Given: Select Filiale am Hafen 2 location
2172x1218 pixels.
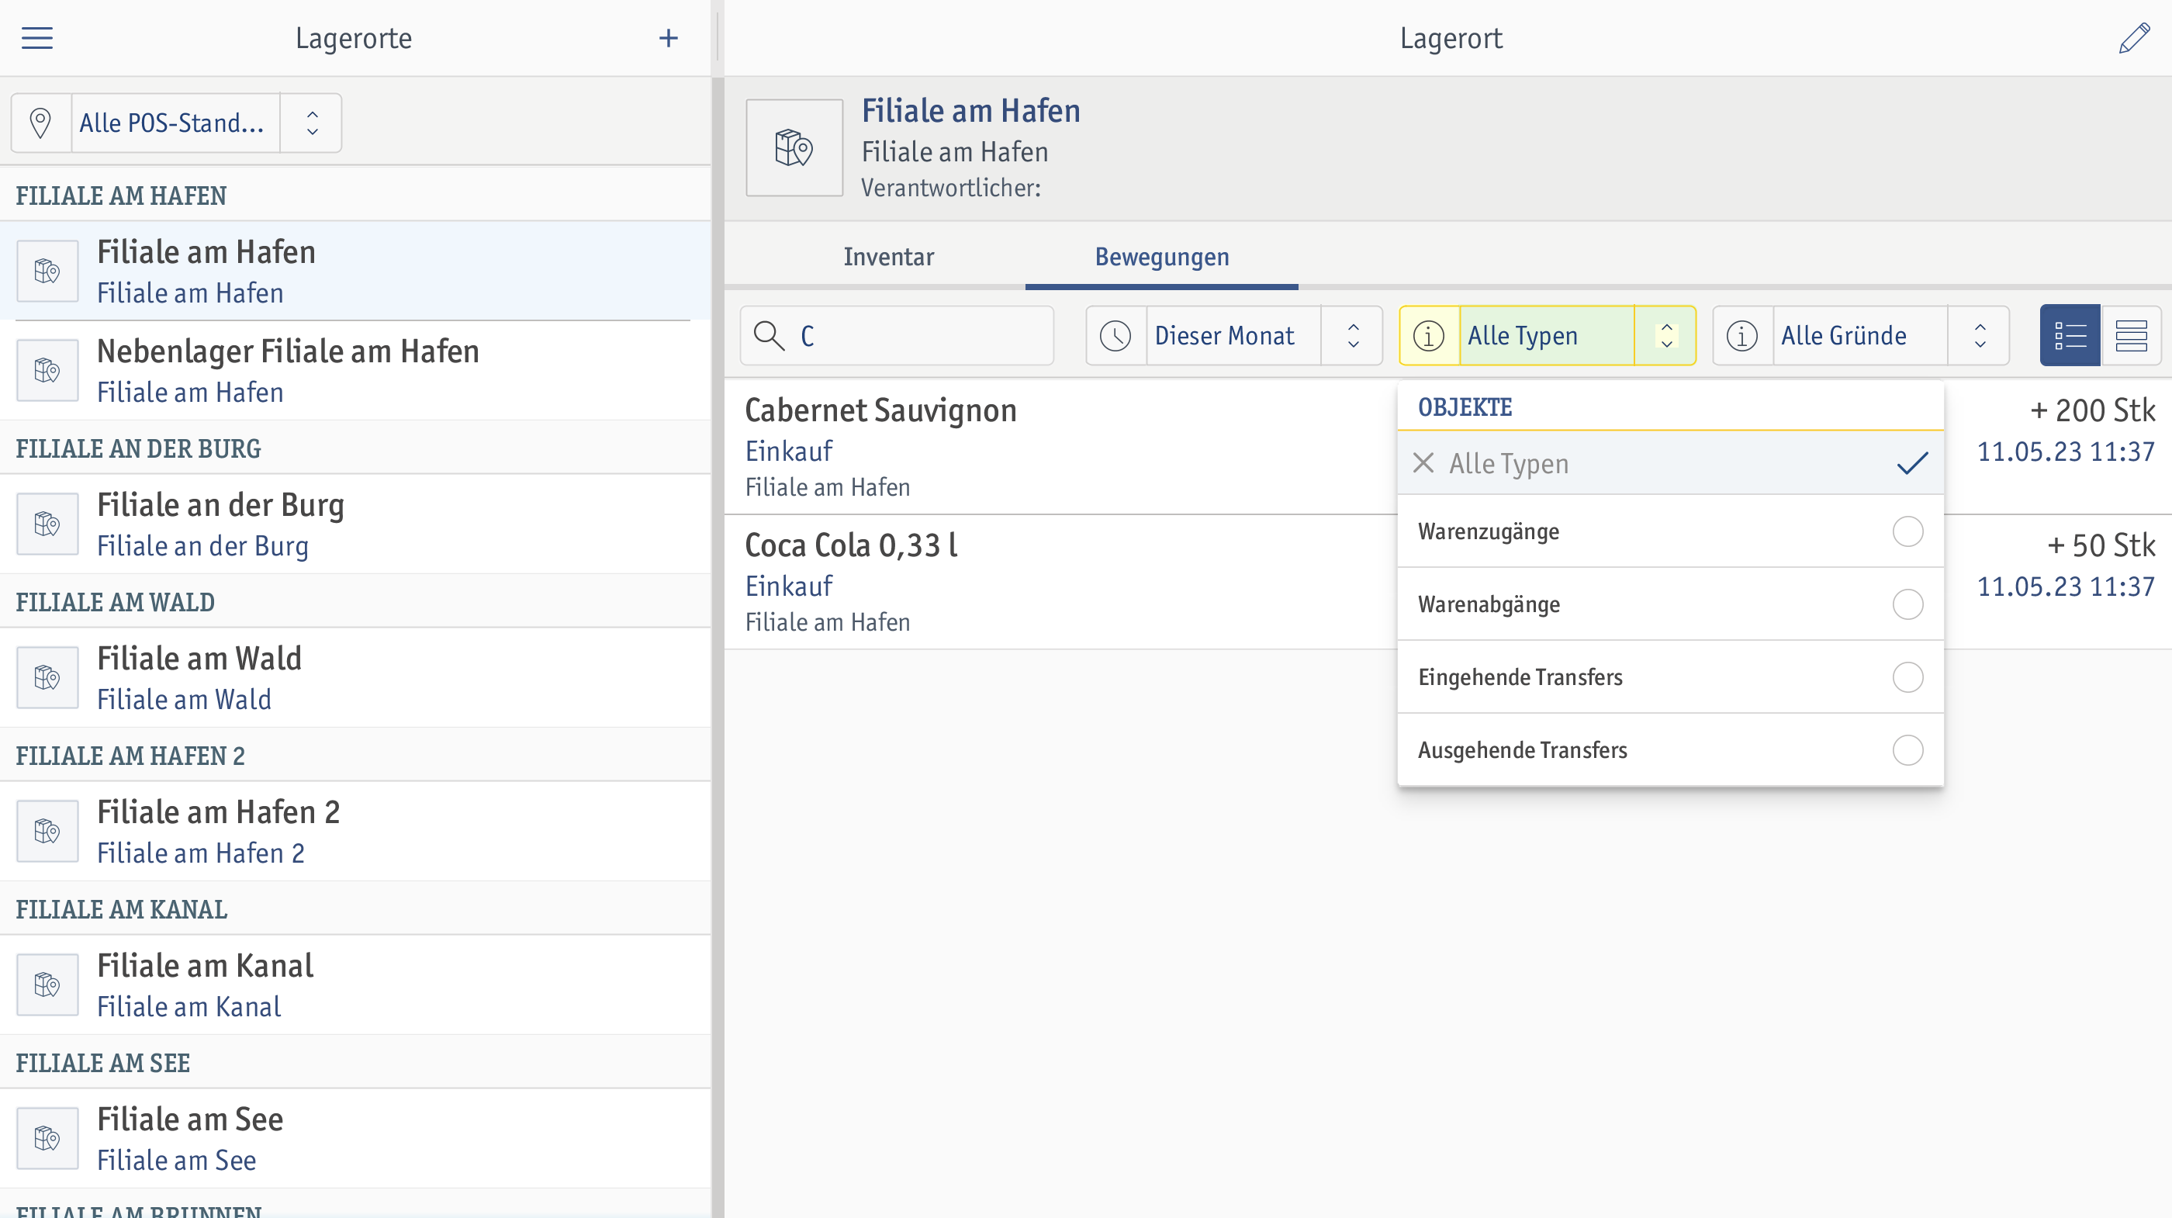Looking at the screenshot, I should tap(355, 831).
